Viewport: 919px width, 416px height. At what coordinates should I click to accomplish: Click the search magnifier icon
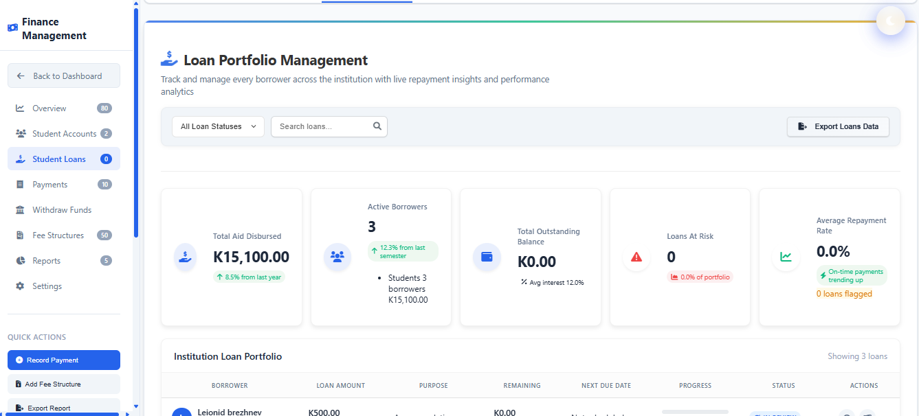click(377, 126)
